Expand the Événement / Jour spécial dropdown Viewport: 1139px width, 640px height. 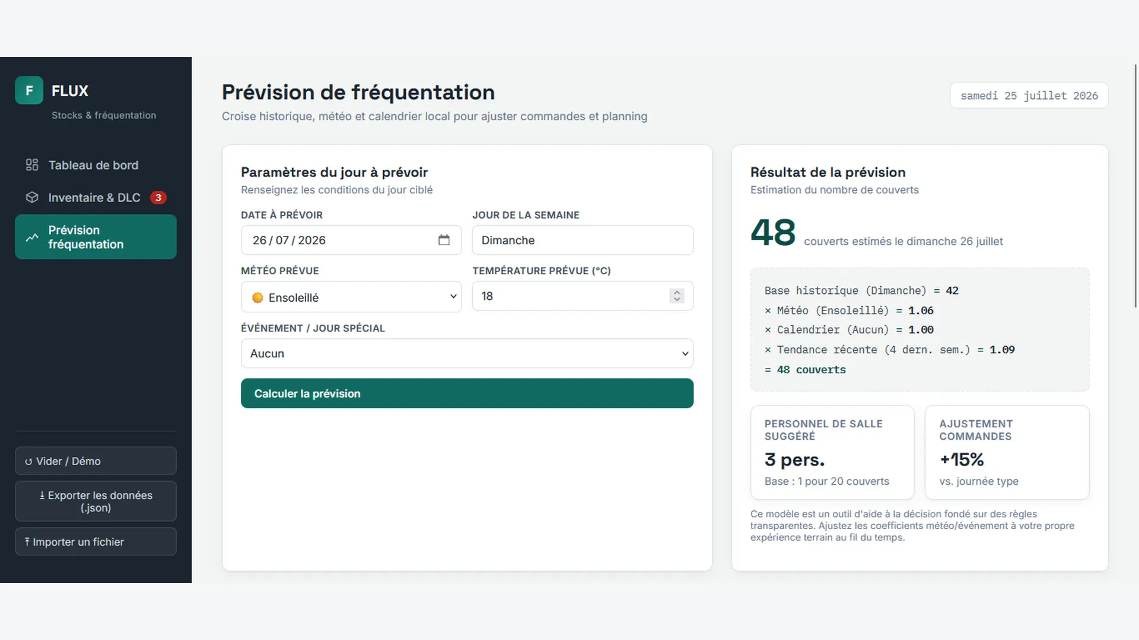pyautogui.click(x=467, y=353)
